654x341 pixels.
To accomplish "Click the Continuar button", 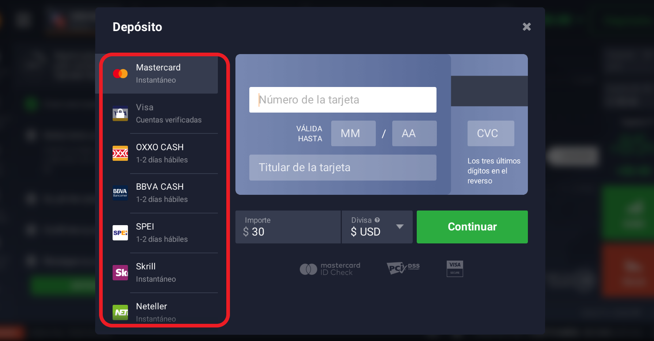I will pyautogui.click(x=472, y=227).
